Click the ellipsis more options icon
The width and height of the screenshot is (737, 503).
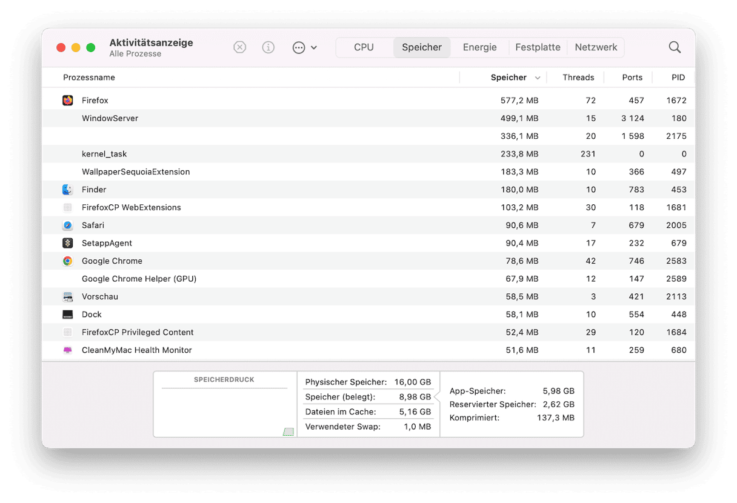tap(299, 47)
